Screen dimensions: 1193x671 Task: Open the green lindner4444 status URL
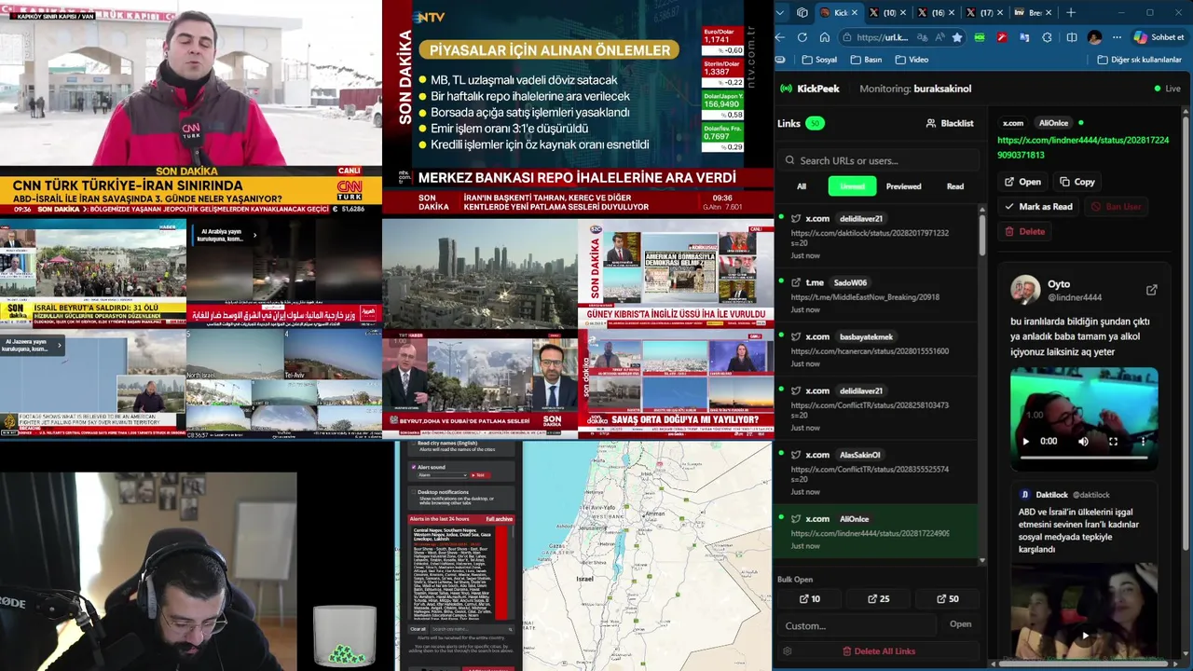click(1082, 147)
